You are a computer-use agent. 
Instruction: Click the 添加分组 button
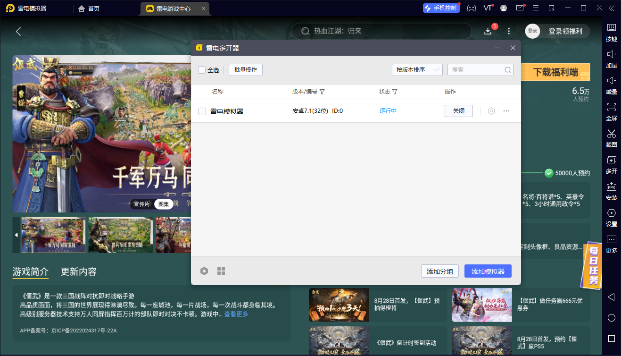click(x=440, y=271)
